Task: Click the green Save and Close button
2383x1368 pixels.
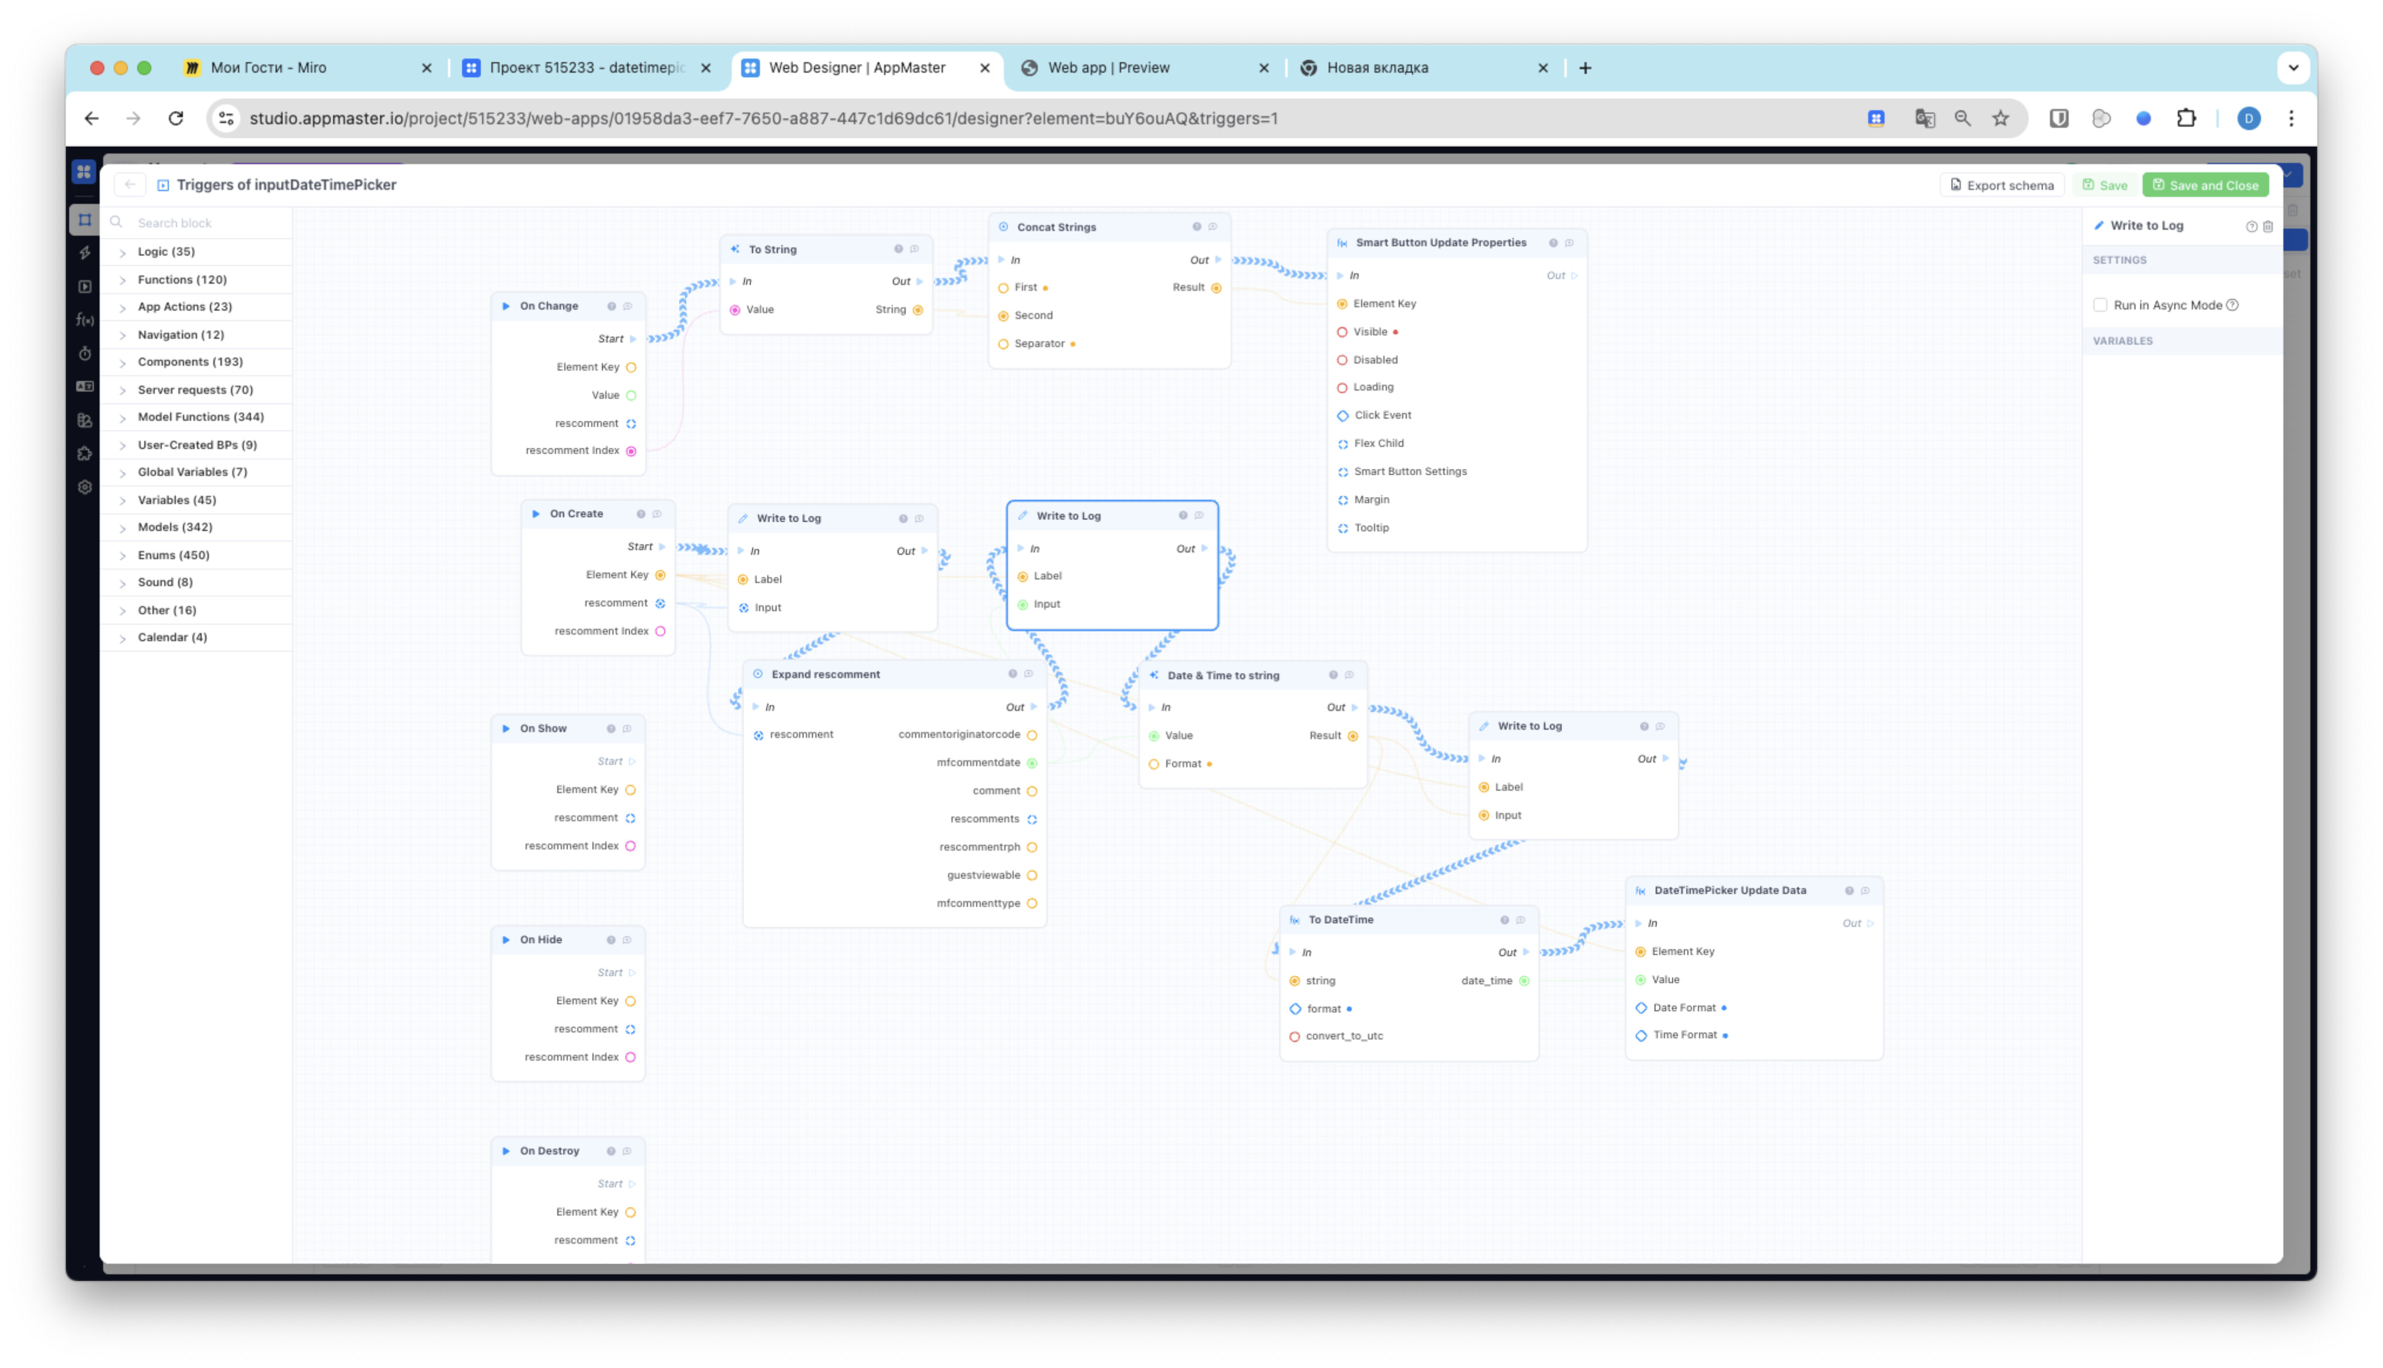Action: click(2205, 185)
